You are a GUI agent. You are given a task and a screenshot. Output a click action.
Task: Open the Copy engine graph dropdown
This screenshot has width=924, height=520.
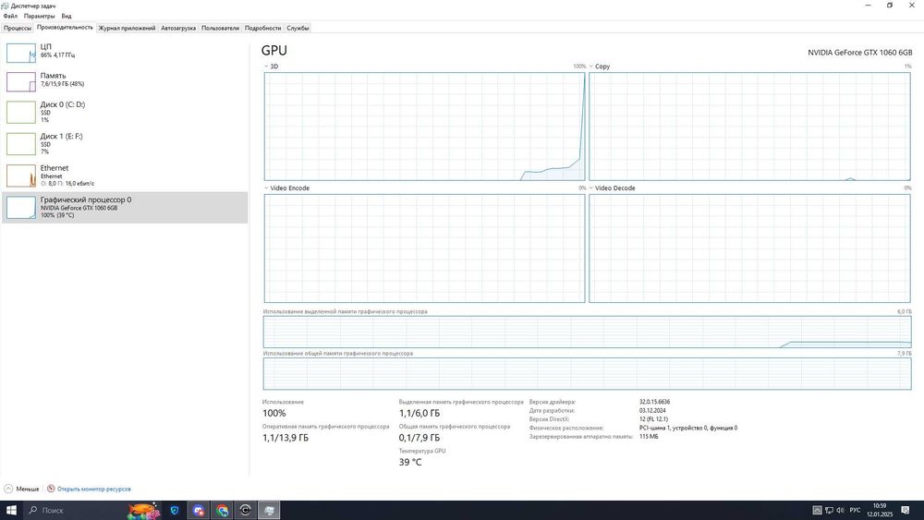click(x=591, y=67)
